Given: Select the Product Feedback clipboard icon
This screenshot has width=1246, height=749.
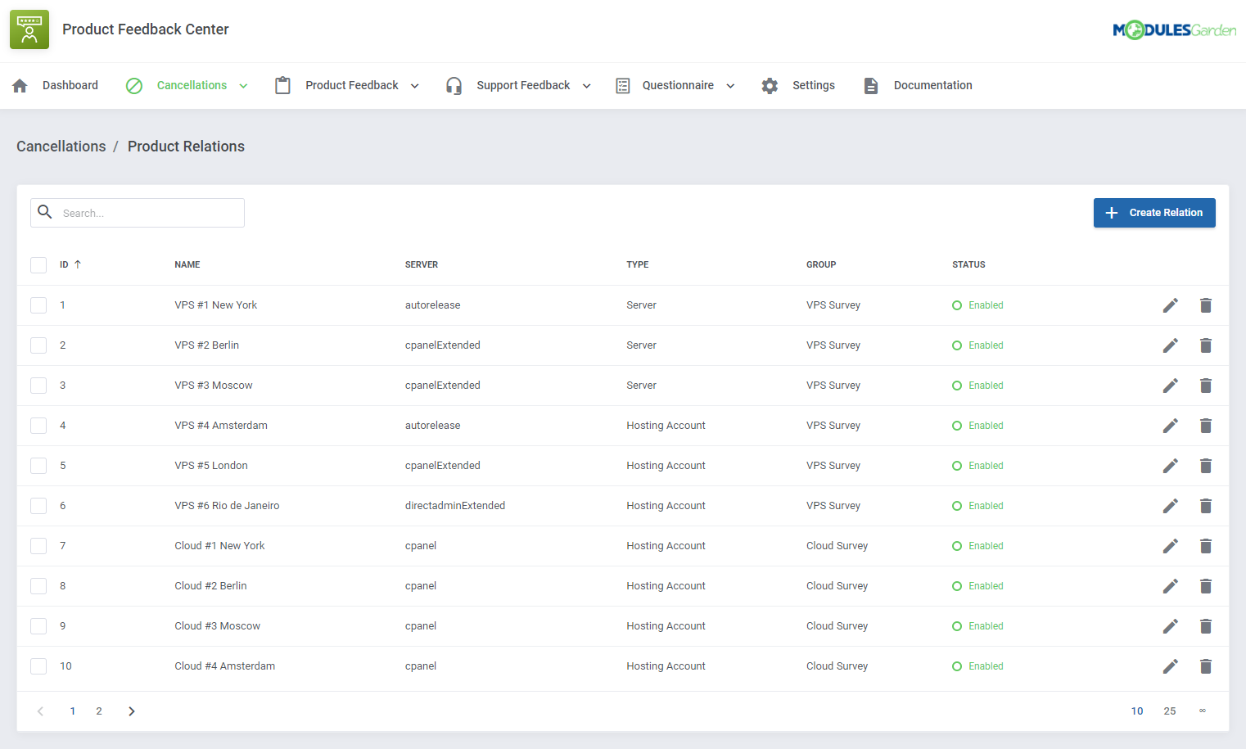Looking at the screenshot, I should point(282,84).
